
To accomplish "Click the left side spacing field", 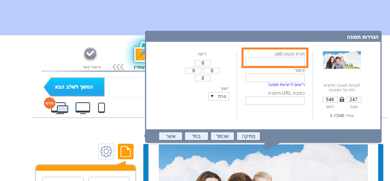I will point(193,71).
